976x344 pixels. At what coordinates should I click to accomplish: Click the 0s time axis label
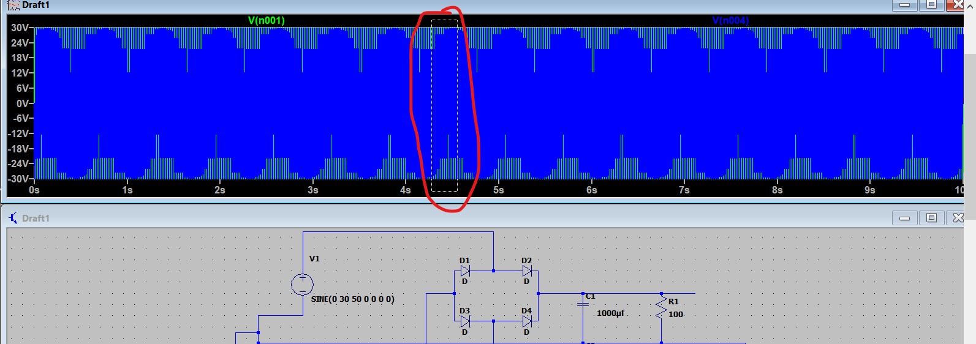pos(34,190)
